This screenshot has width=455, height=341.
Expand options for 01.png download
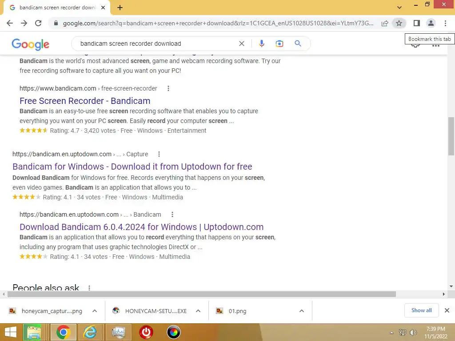pos(302,311)
